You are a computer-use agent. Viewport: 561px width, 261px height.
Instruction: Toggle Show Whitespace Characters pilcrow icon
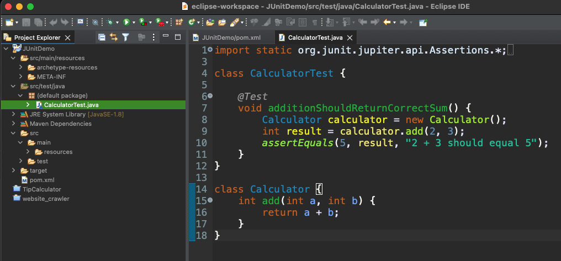pos(315,23)
